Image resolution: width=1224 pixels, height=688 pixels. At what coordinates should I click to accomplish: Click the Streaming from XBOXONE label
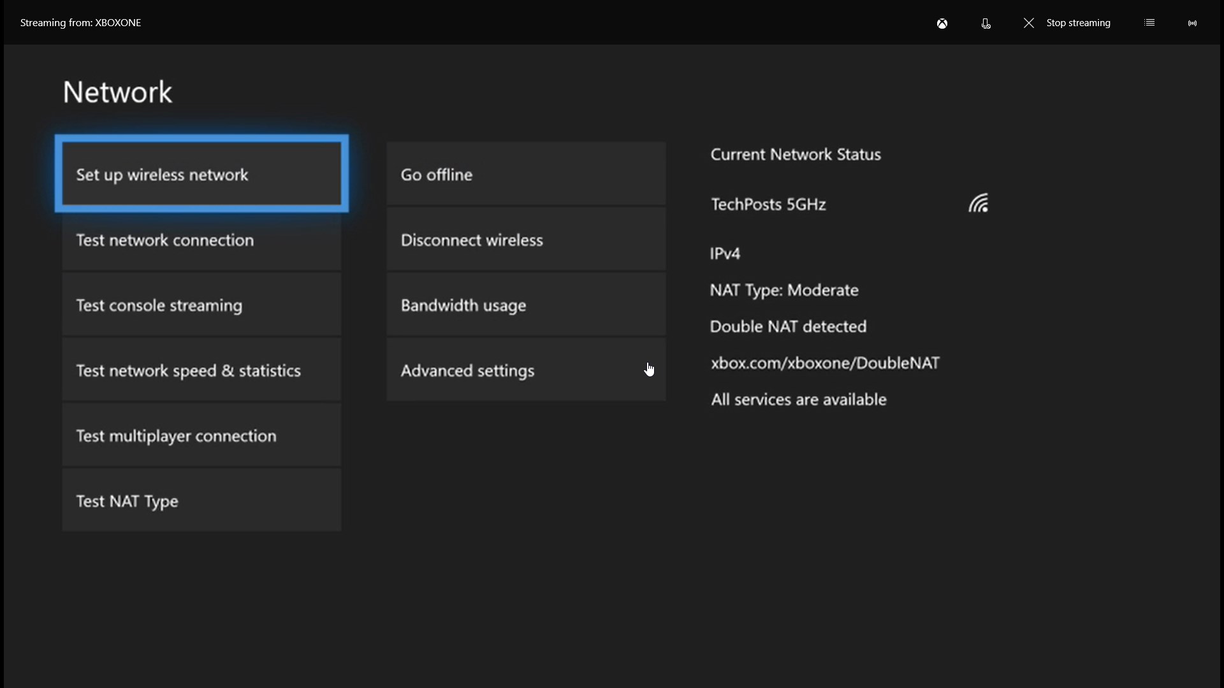pyautogui.click(x=80, y=22)
